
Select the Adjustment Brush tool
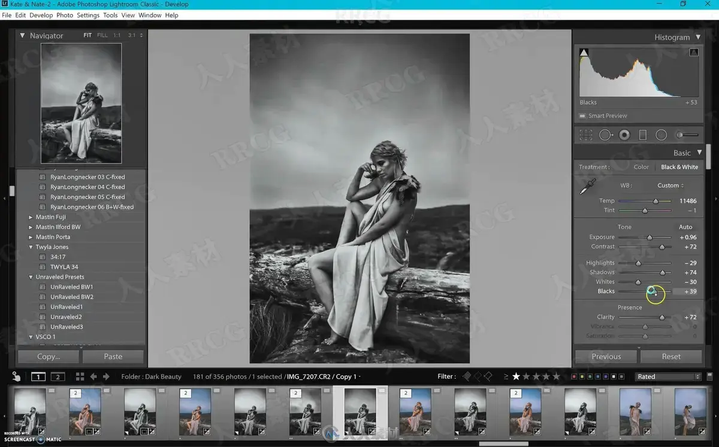(687, 135)
